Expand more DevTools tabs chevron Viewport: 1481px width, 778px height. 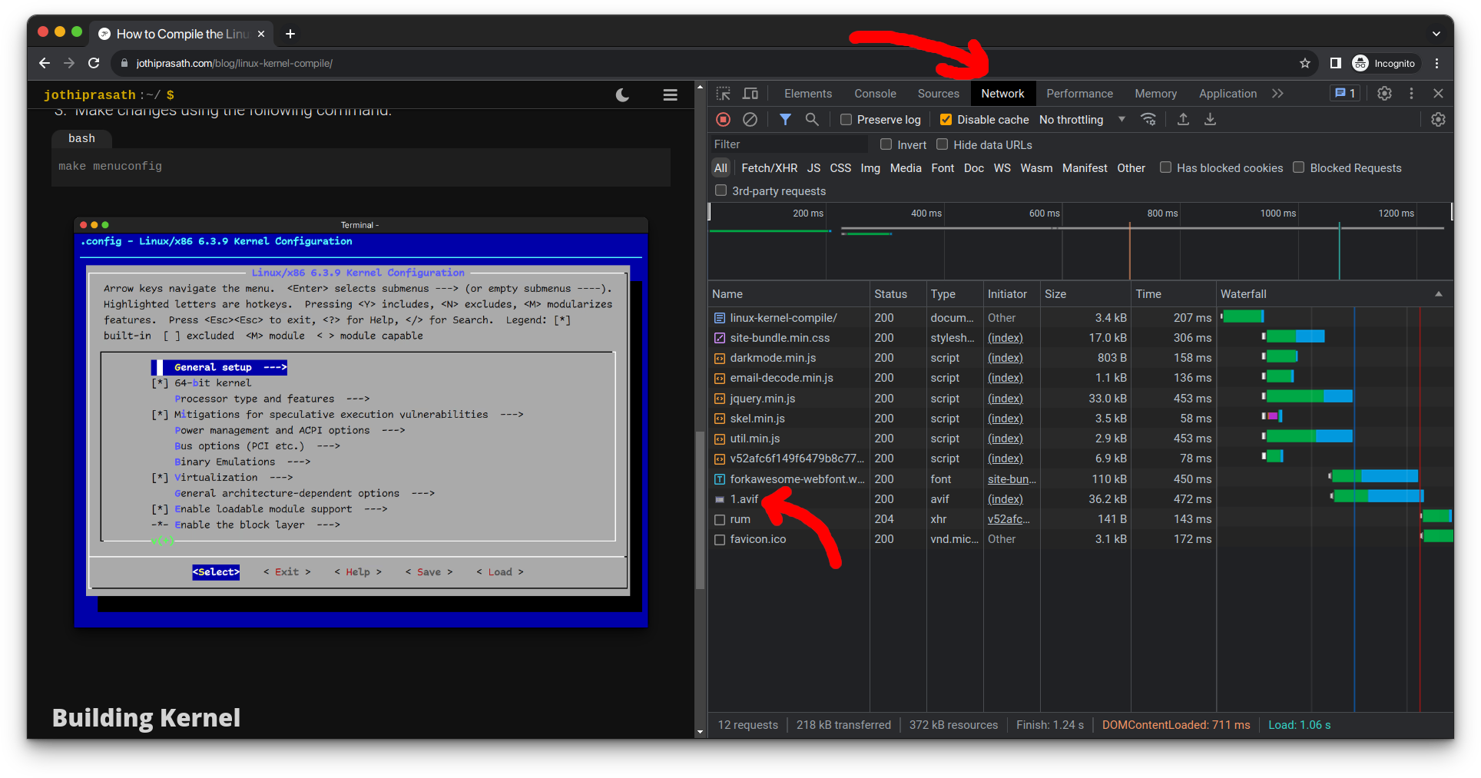coord(1277,94)
